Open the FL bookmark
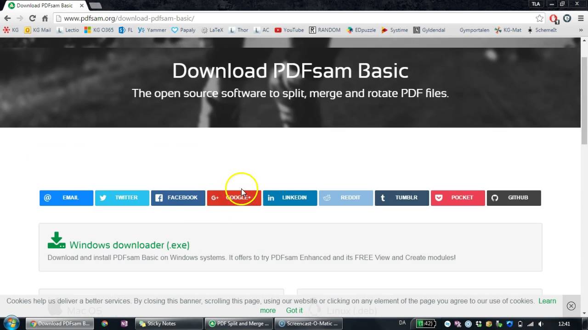Viewport: 588px width, 330px height. click(x=126, y=30)
